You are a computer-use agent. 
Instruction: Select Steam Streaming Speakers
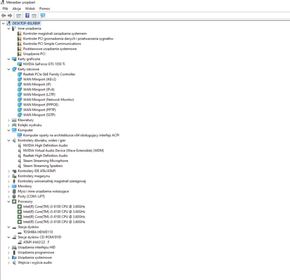(x=43, y=166)
